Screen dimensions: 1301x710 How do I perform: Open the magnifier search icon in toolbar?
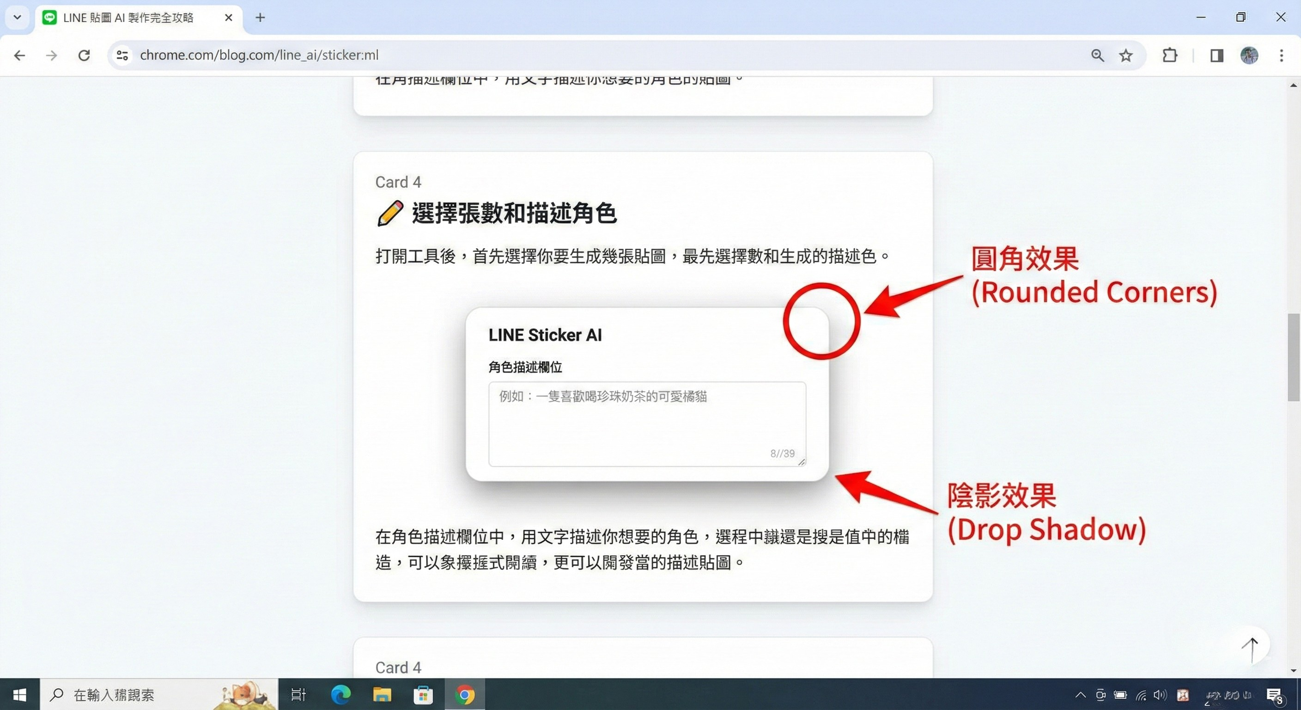click(1096, 55)
